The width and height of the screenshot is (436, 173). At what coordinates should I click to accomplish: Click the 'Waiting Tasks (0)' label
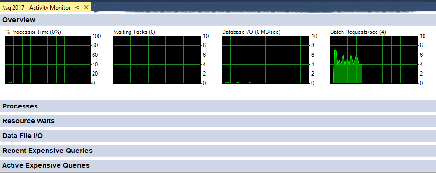[134, 32]
